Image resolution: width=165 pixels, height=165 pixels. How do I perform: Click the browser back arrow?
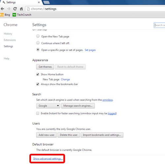click(2, 9)
